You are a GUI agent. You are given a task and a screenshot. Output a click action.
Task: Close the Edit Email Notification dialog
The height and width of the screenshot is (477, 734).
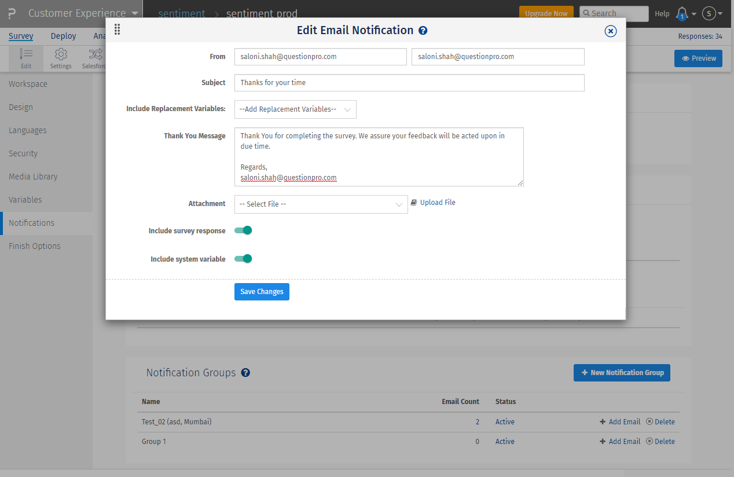point(610,31)
